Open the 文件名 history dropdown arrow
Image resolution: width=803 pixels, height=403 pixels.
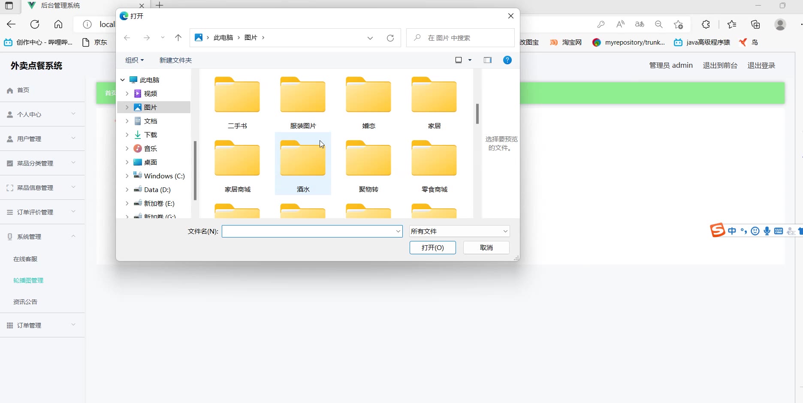pyautogui.click(x=398, y=231)
